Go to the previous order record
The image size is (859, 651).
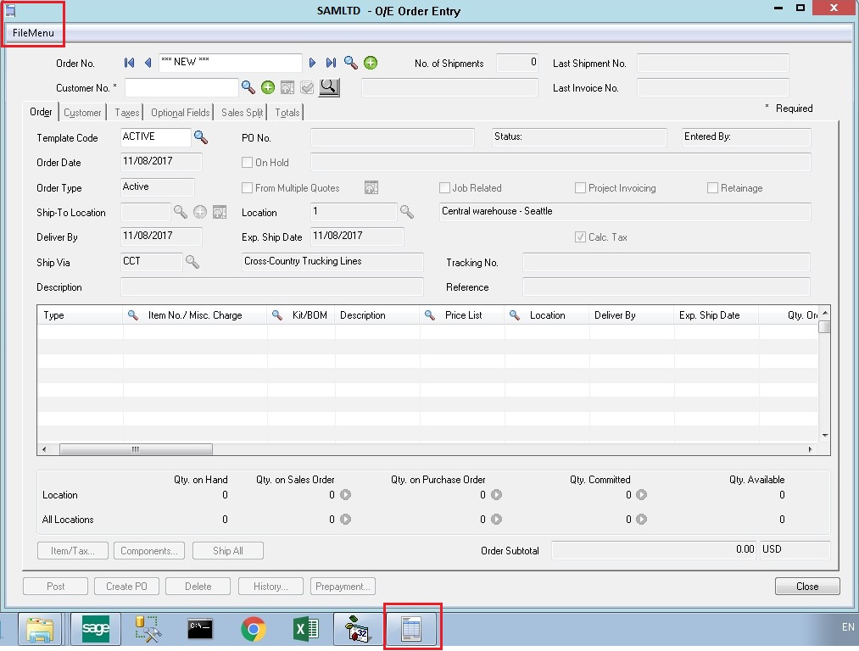pyautogui.click(x=148, y=64)
